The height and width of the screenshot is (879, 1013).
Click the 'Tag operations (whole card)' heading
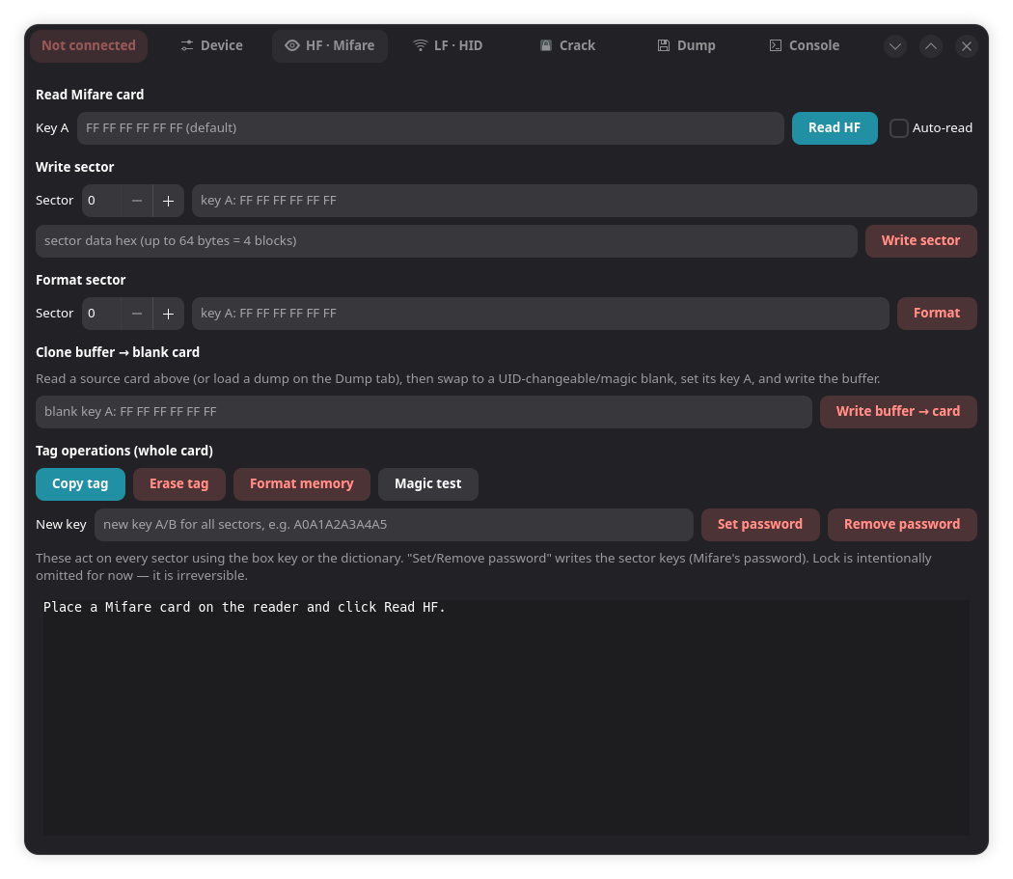[x=124, y=451]
